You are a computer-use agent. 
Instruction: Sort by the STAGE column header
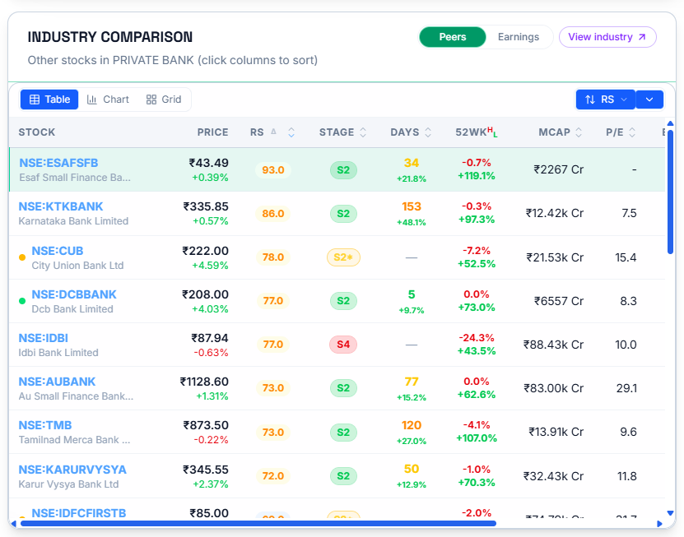point(342,132)
